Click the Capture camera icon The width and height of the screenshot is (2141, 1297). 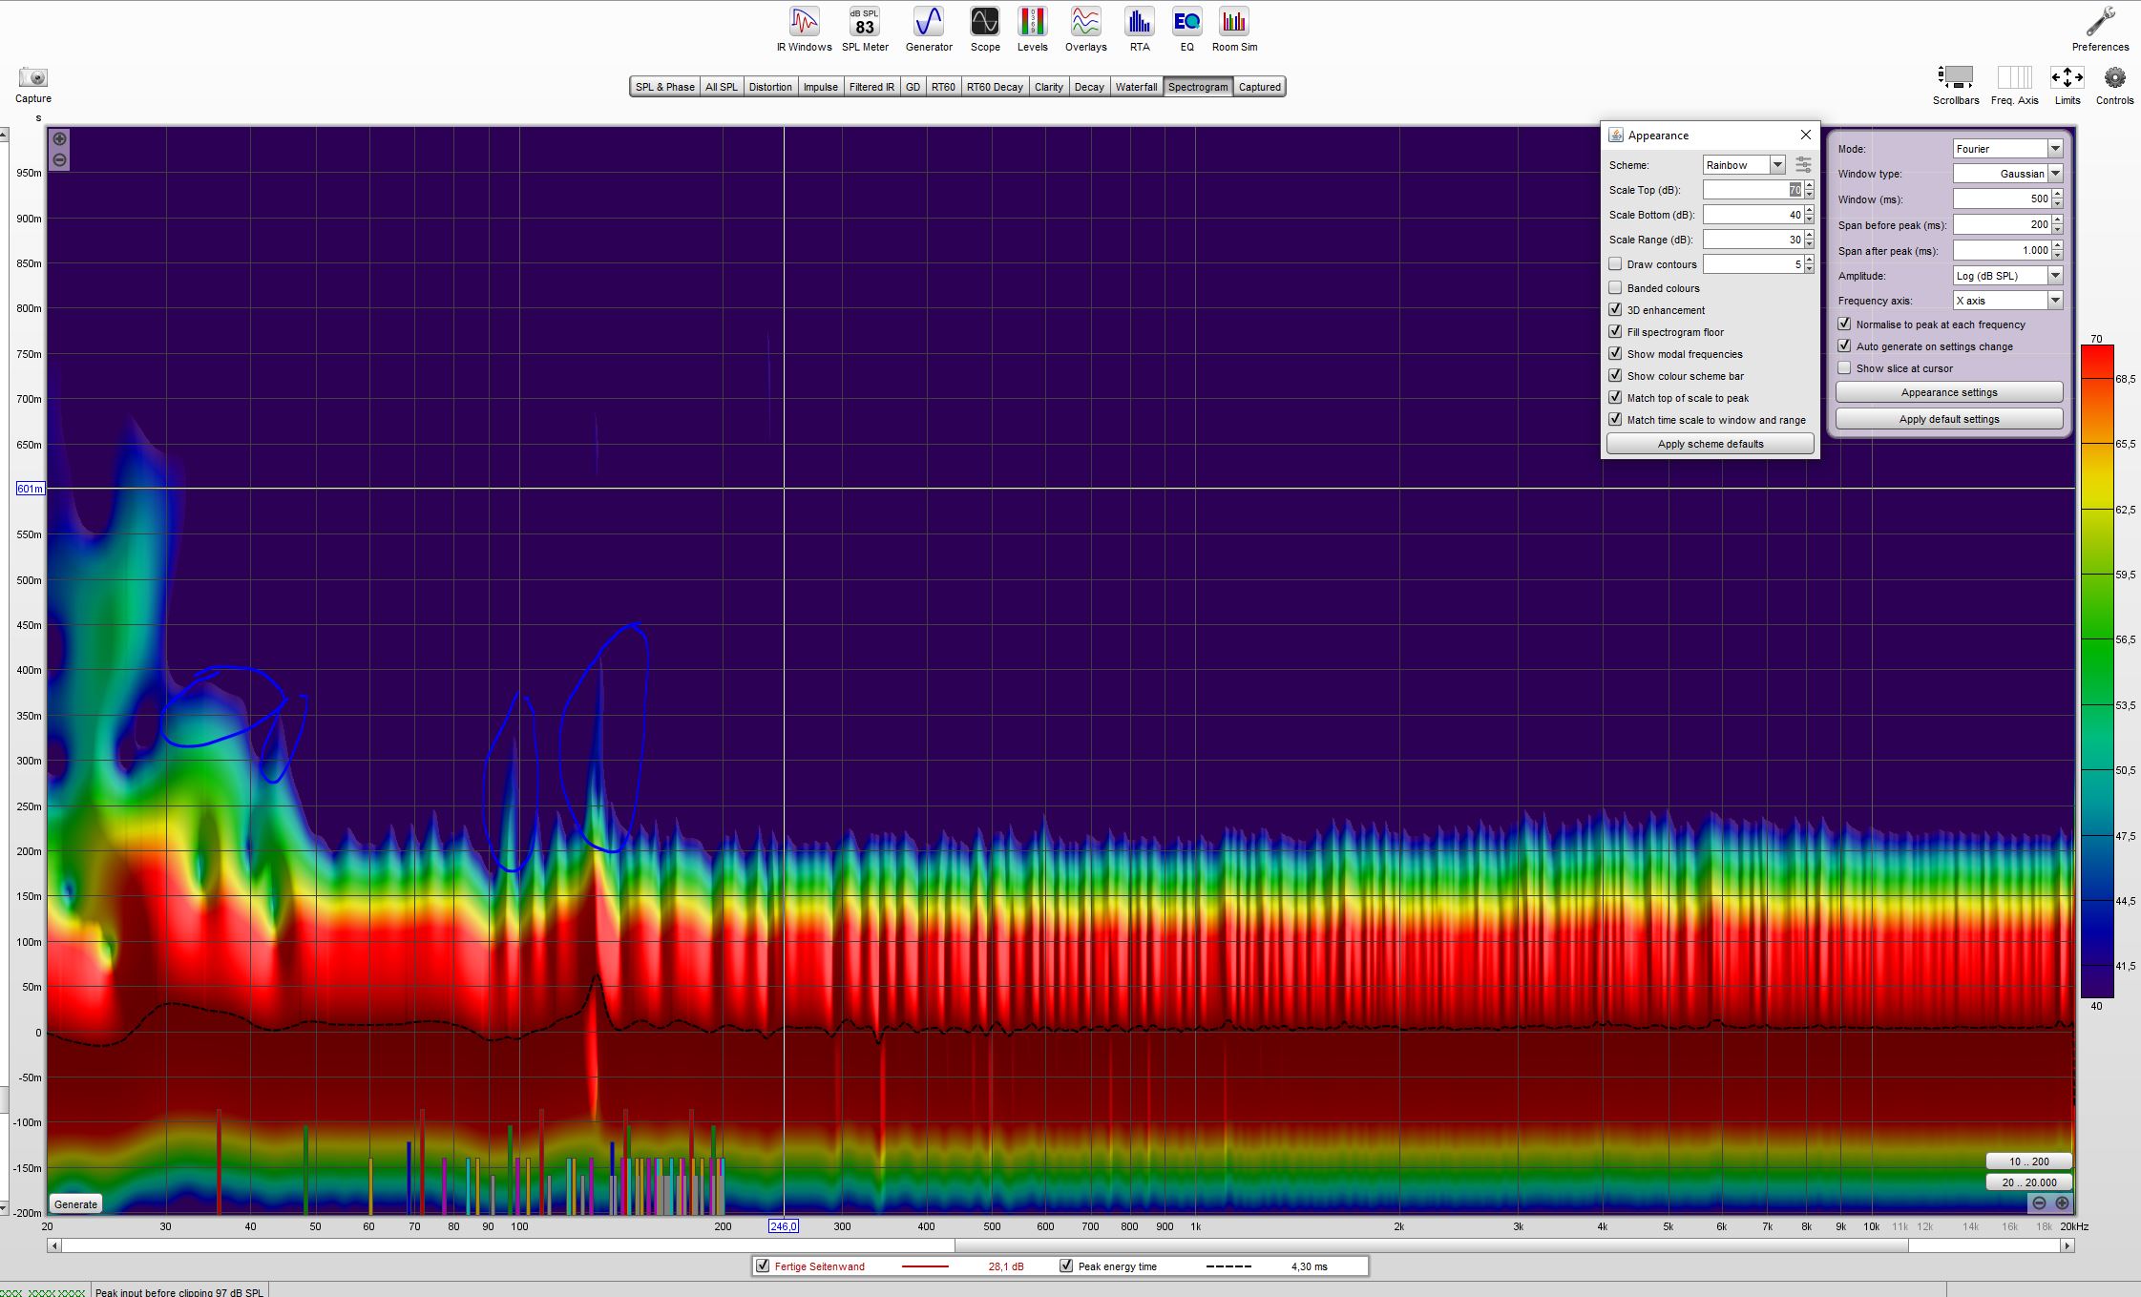[33, 78]
